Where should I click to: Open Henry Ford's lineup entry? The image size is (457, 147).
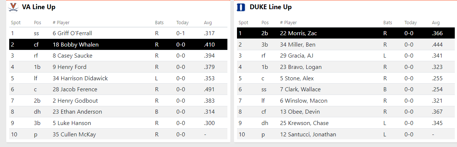70,67
